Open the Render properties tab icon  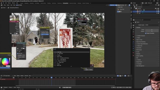click(133, 25)
